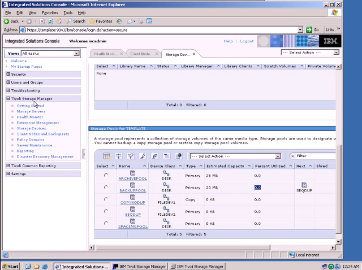The height and width of the screenshot is (270, 362).
Task: Click the SEQDUP next pool icon
Action: pos(304,185)
